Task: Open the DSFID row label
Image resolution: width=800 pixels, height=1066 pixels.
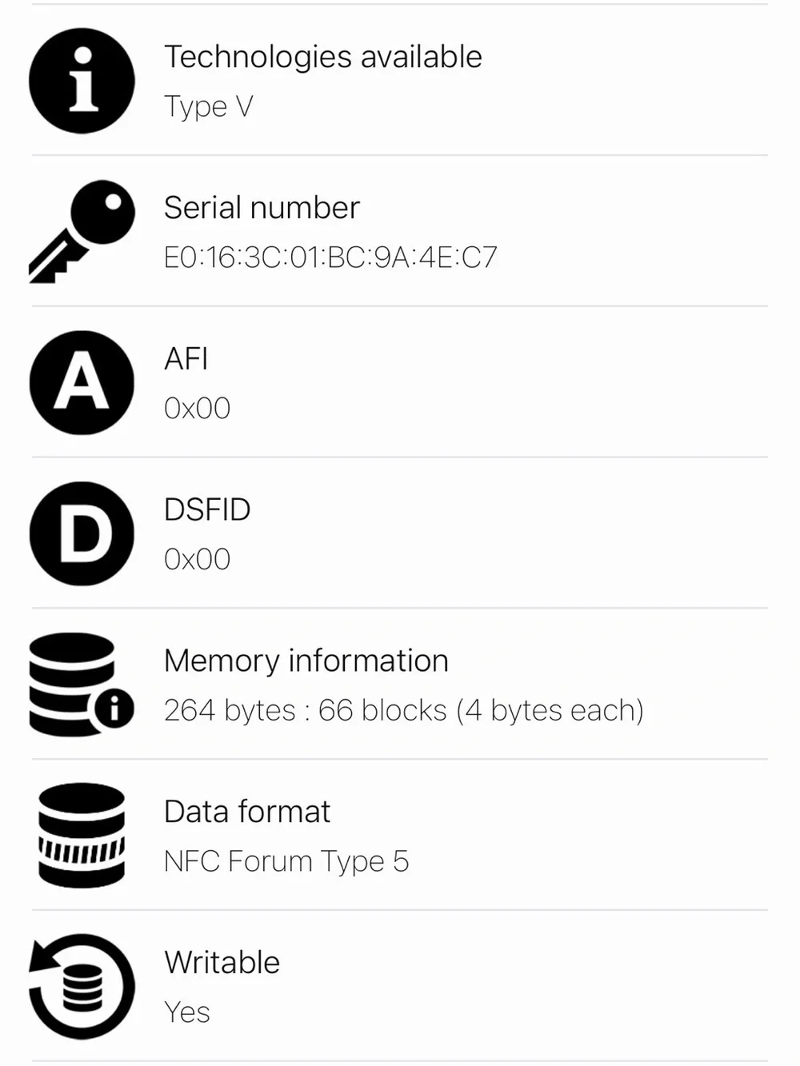Action: coord(207,509)
